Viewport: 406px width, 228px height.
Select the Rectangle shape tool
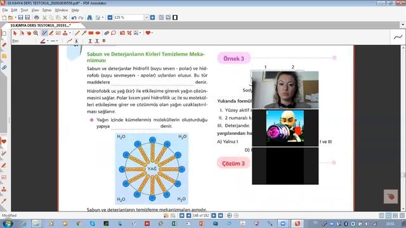pos(91,33)
